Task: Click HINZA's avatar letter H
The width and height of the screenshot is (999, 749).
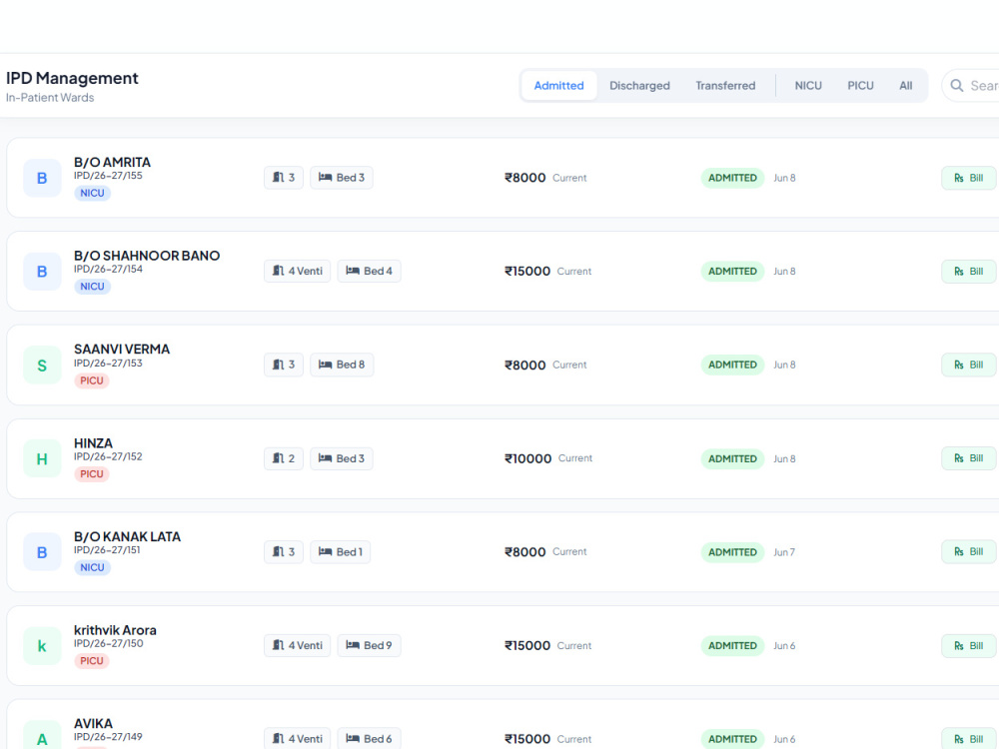Action: (42, 458)
